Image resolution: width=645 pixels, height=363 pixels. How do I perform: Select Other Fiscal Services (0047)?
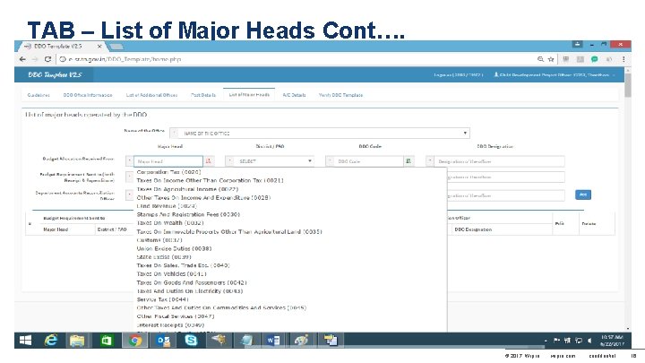pos(176,316)
